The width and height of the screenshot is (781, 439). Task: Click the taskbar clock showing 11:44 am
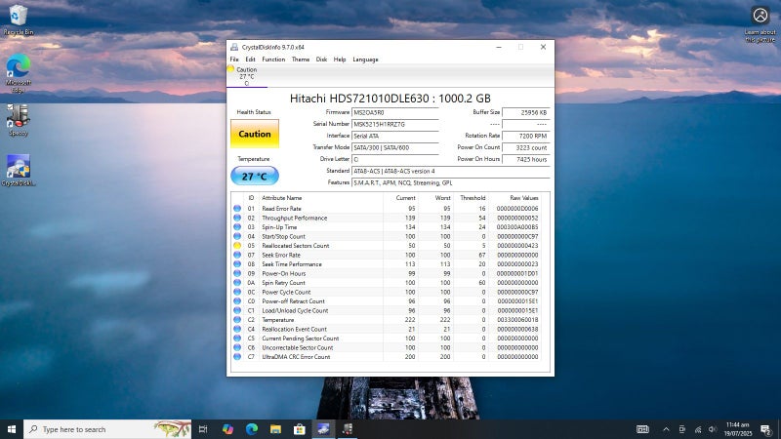(738, 429)
